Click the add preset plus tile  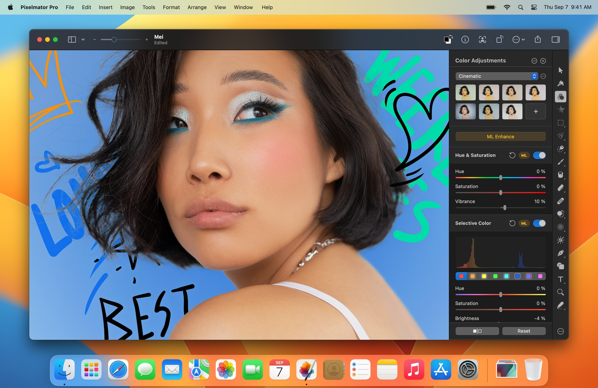[536, 111]
